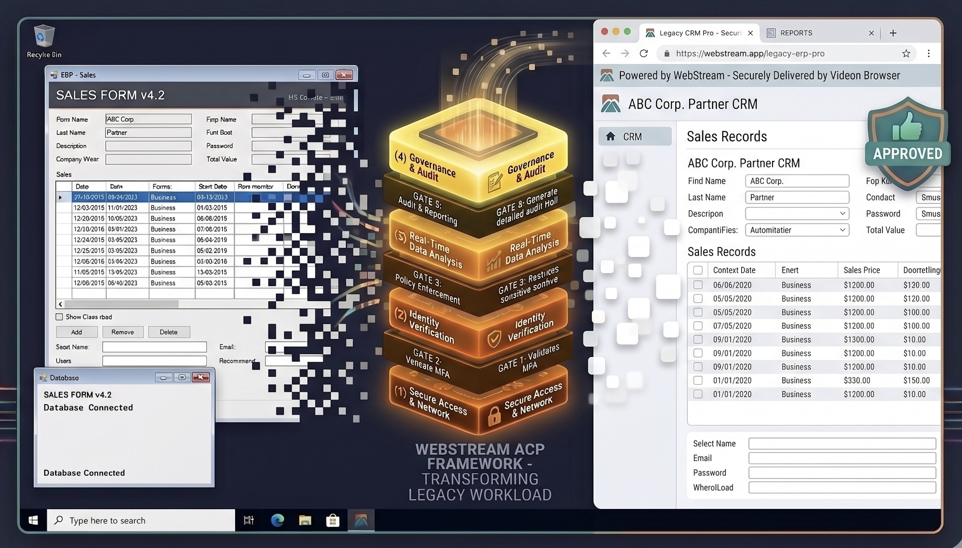Click the EBP - Sales title icon
The image size is (962, 548).
click(x=54, y=75)
